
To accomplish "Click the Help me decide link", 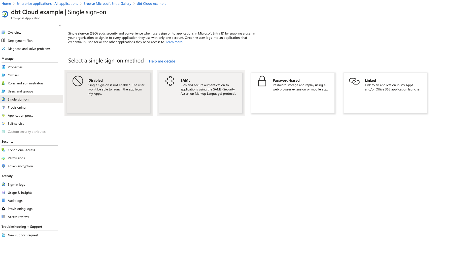I will (162, 61).
